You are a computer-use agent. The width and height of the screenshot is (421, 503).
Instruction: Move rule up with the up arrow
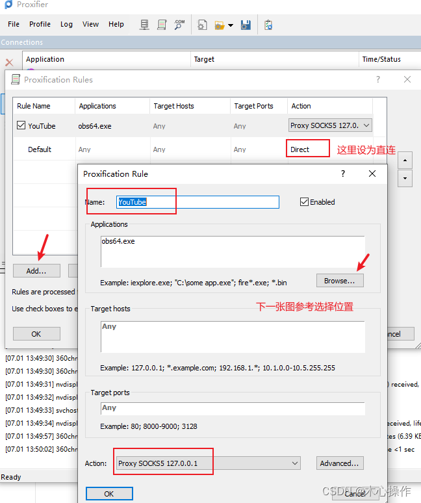pos(405,160)
